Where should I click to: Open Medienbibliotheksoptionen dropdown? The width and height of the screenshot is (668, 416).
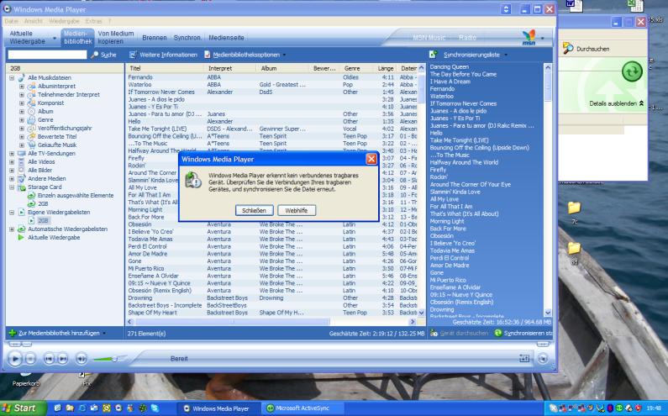tap(245, 55)
